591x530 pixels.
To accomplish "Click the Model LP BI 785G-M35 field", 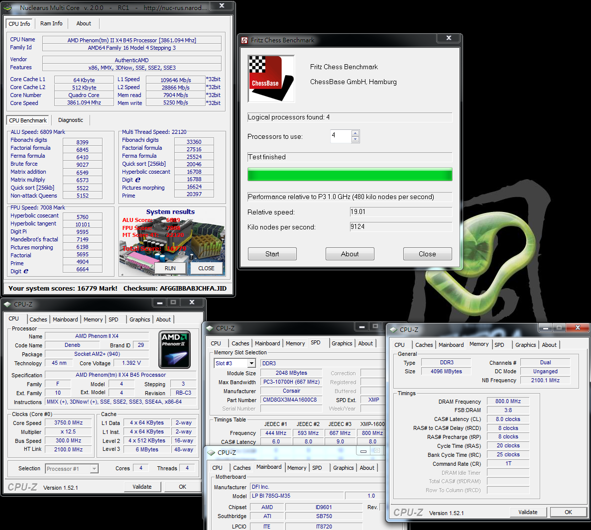I will coord(297,496).
